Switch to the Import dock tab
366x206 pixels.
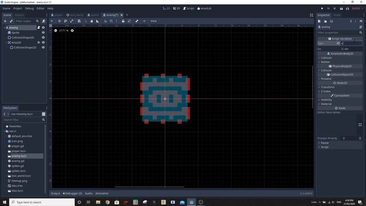pos(19,15)
